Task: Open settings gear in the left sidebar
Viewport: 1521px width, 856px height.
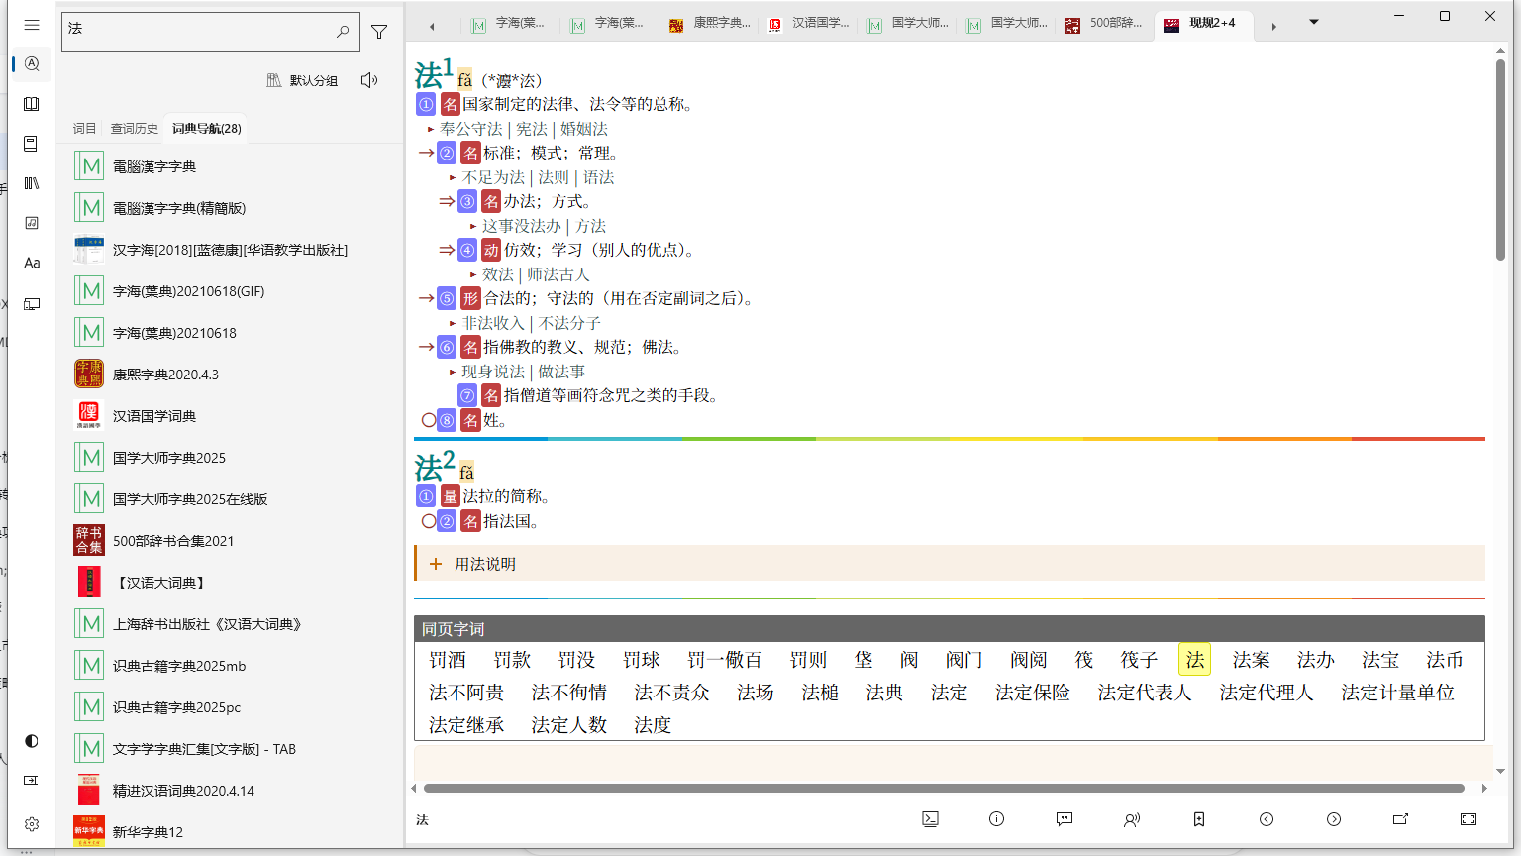Action: click(32, 824)
